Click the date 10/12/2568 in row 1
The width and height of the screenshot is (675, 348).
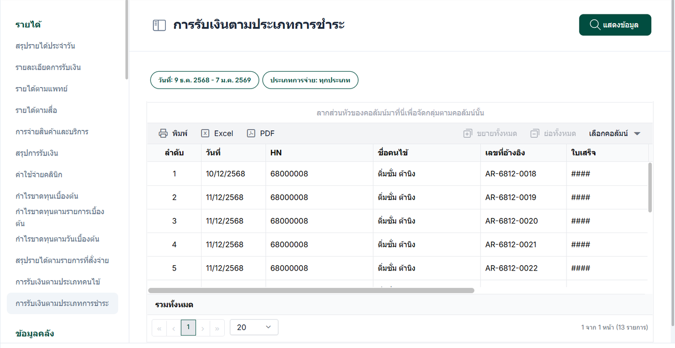(x=226, y=174)
